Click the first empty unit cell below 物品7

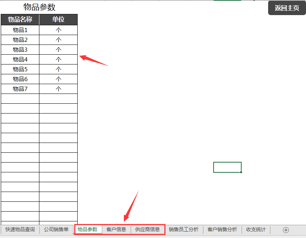click(x=58, y=99)
